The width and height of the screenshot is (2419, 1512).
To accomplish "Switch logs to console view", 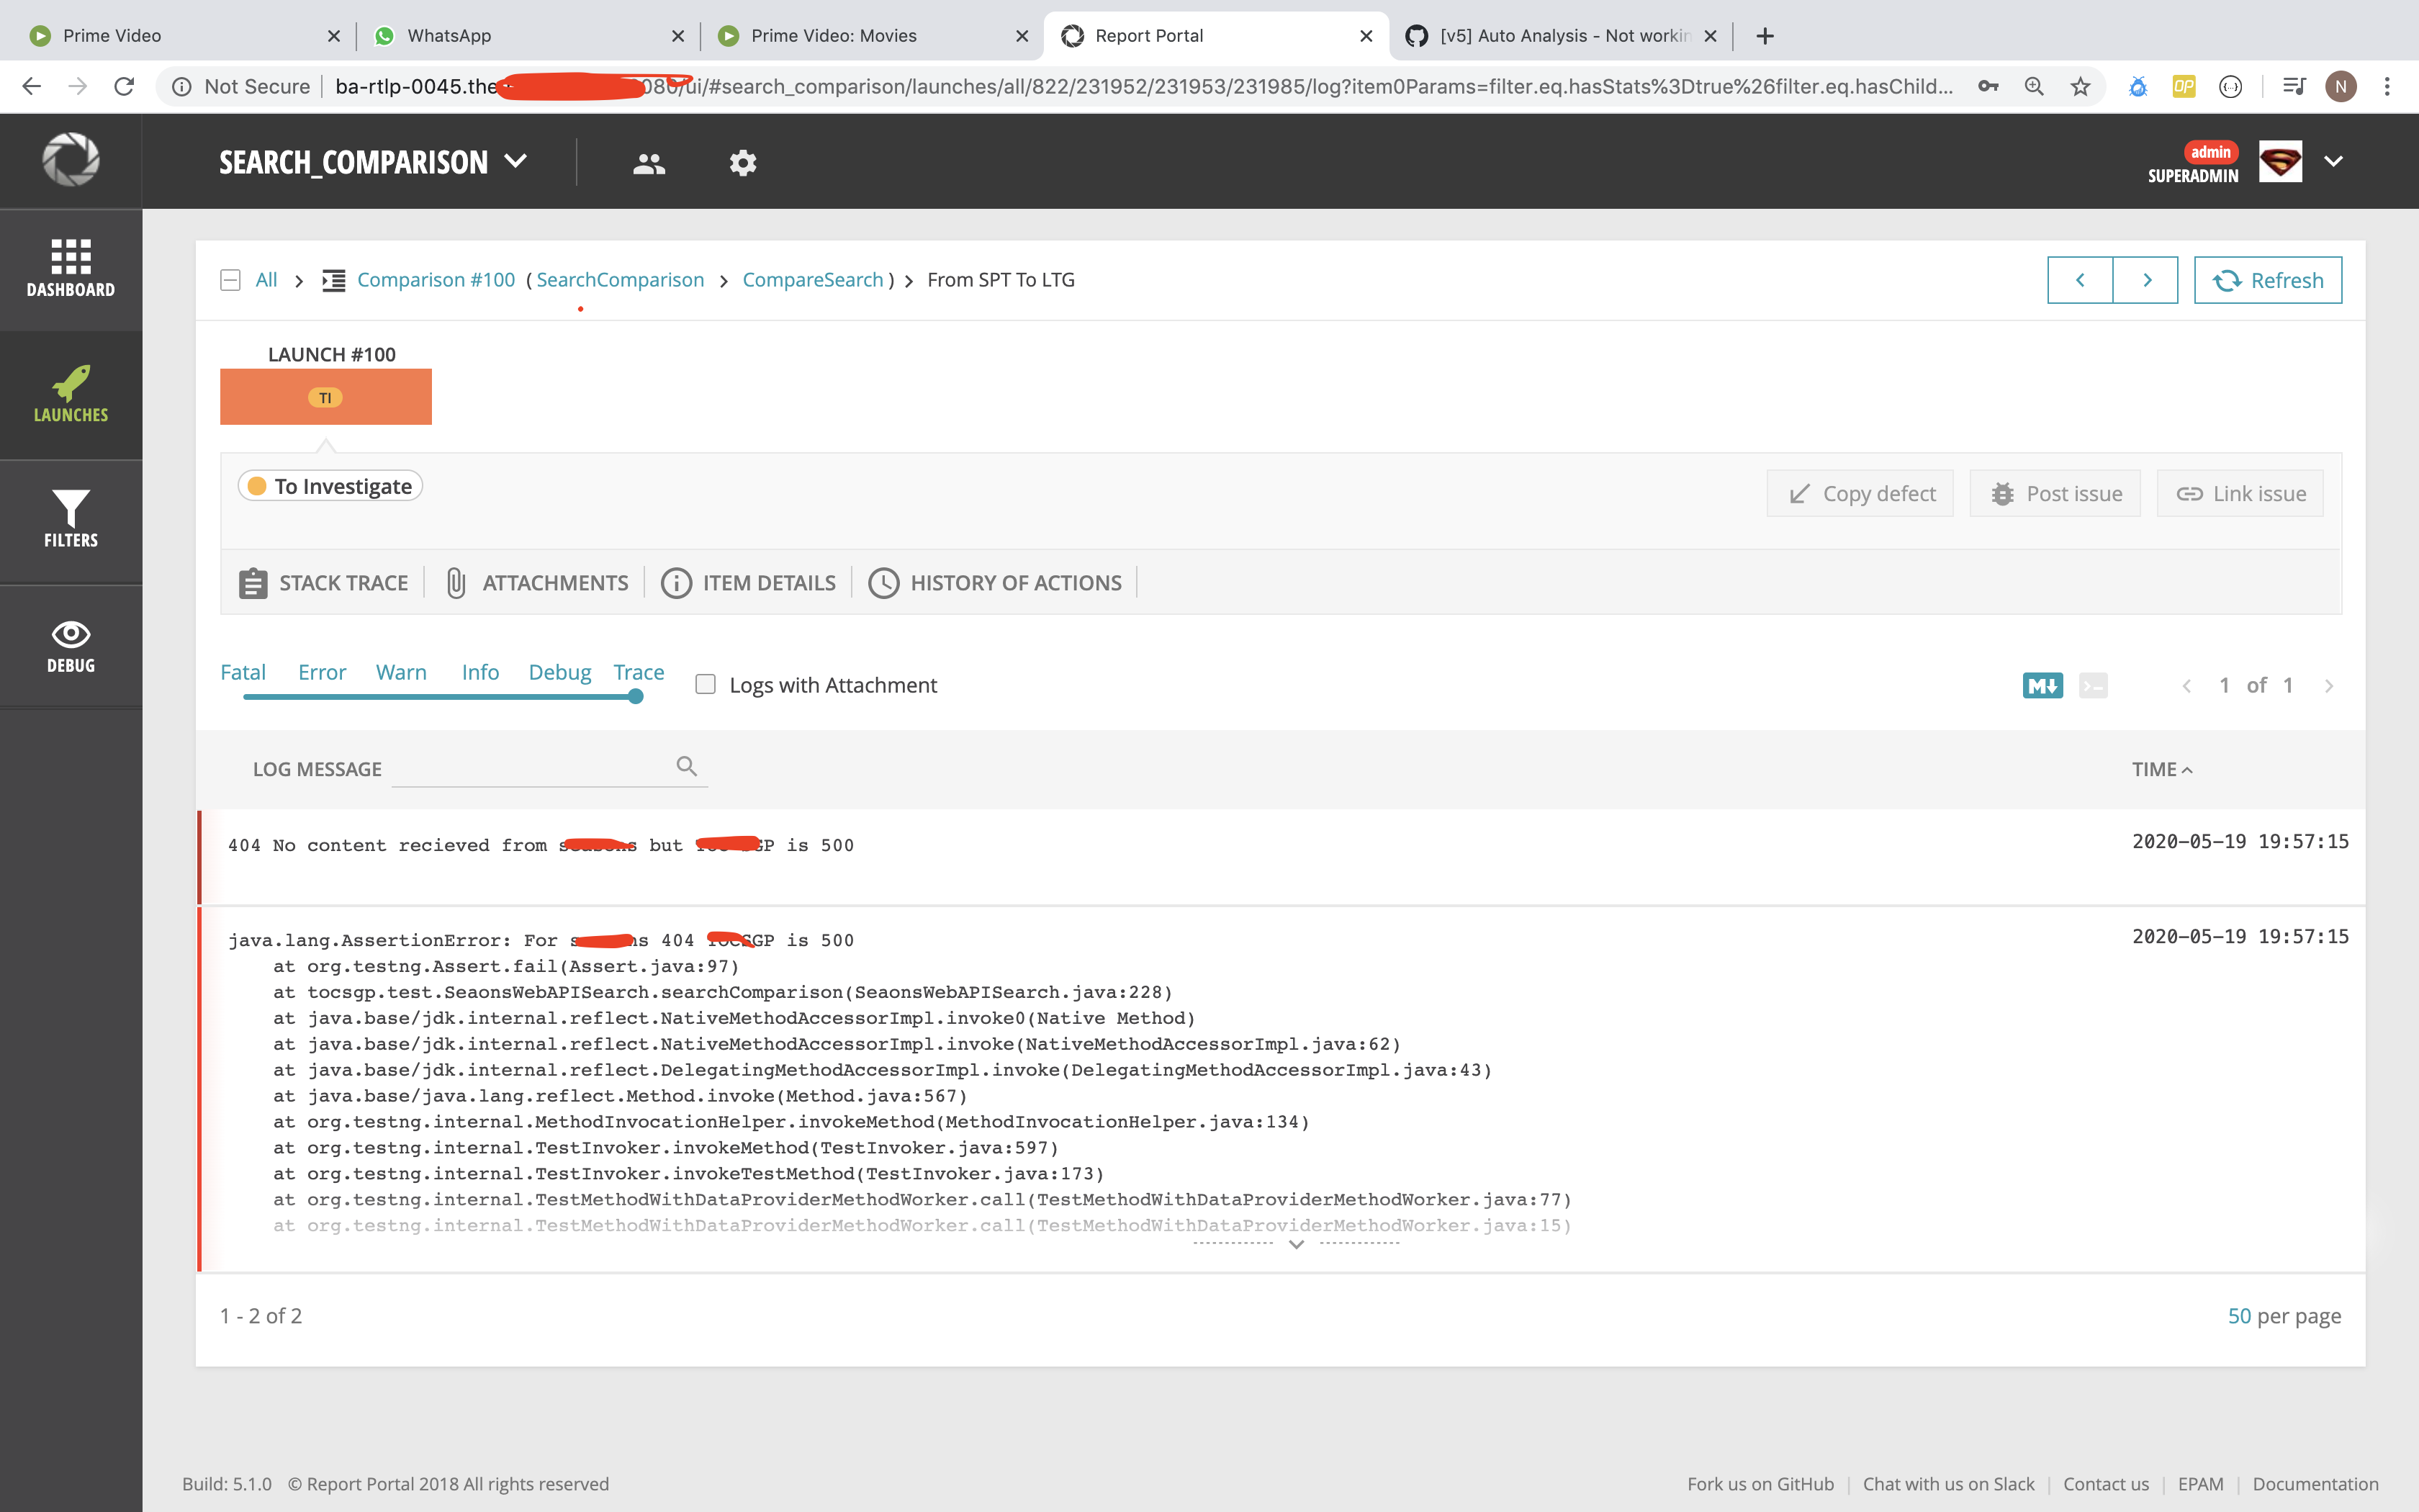I will (2094, 685).
